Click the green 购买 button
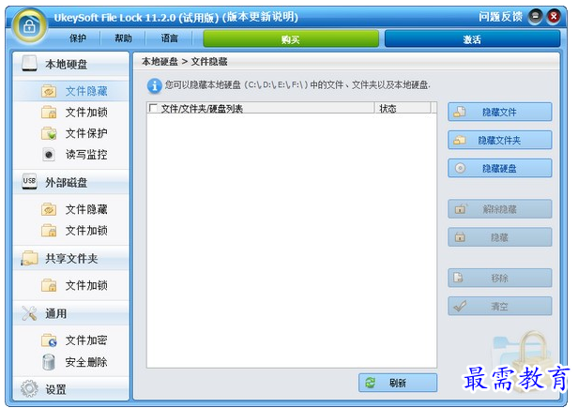 click(291, 38)
